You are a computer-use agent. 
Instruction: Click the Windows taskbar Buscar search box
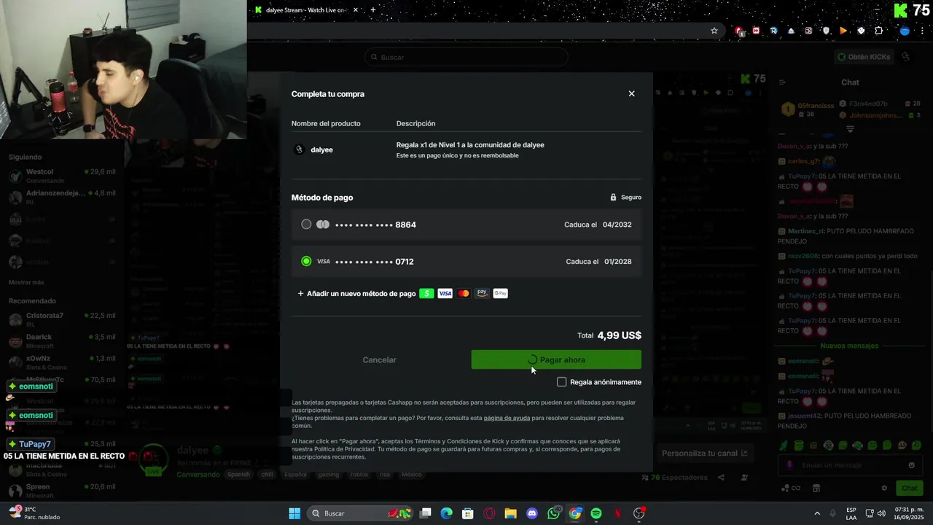pos(361,513)
